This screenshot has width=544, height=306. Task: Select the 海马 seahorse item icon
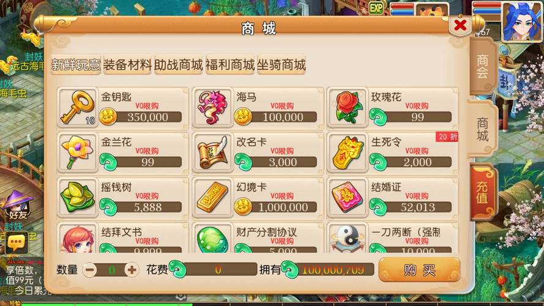pyautogui.click(x=212, y=108)
